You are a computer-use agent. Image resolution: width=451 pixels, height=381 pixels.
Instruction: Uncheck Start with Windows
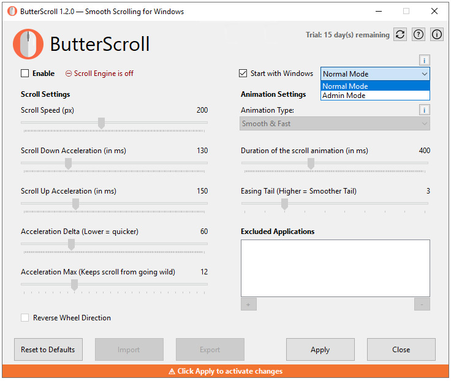point(243,74)
